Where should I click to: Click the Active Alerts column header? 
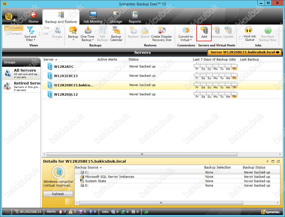click(112, 59)
